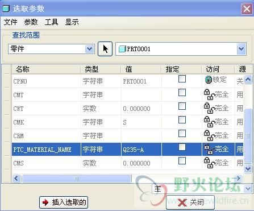
Task: Select the CMT parameter name
Action: (18, 95)
